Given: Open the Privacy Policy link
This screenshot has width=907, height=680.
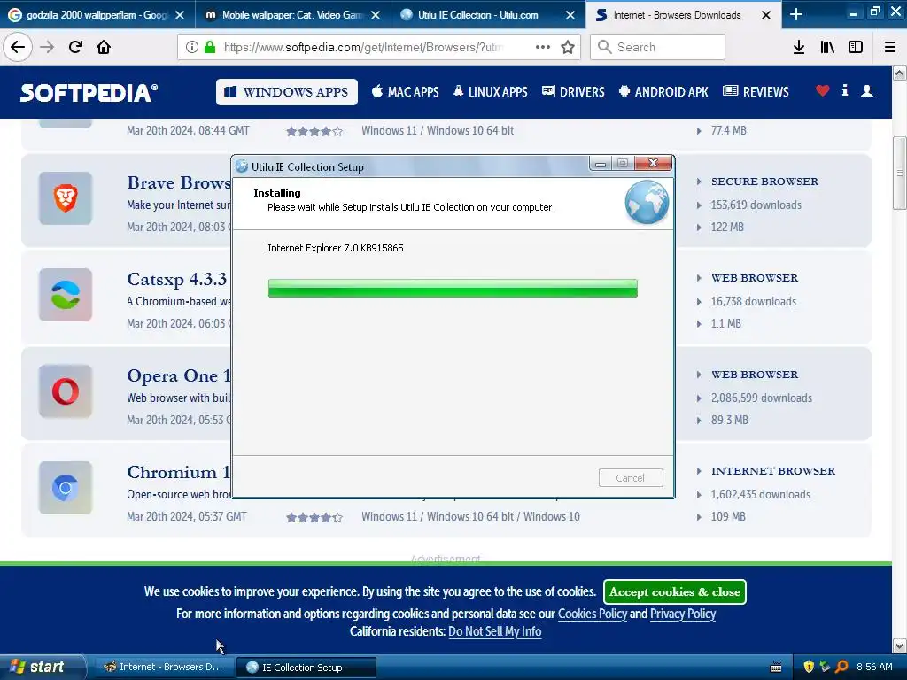Looking at the screenshot, I should click(683, 614).
